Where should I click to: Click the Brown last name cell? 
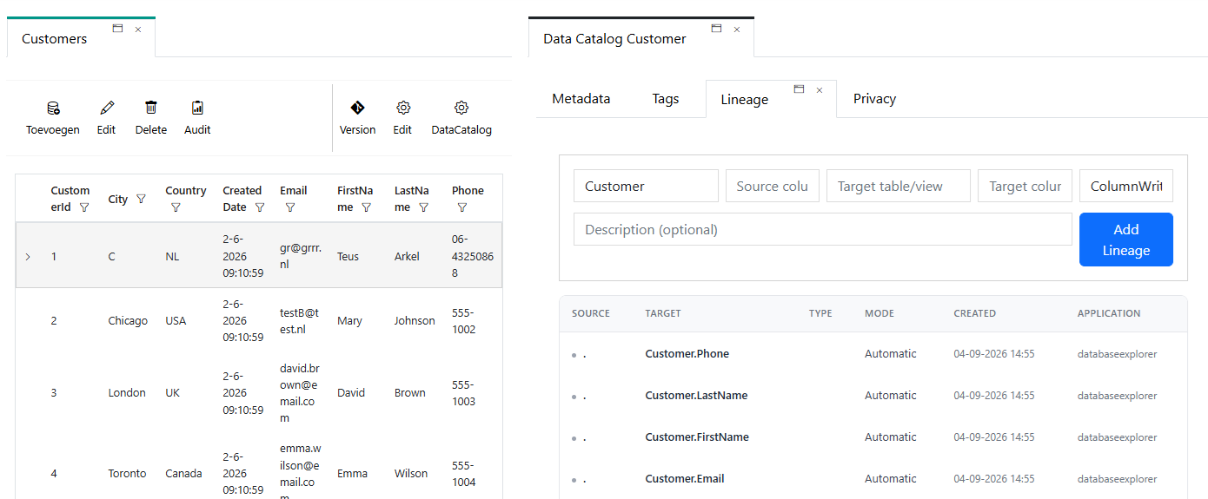click(409, 393)
